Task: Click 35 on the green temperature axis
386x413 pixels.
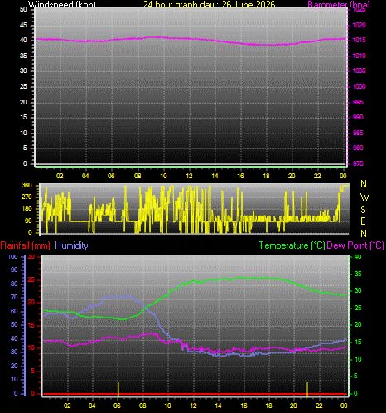Action: (x=358, y=274)
